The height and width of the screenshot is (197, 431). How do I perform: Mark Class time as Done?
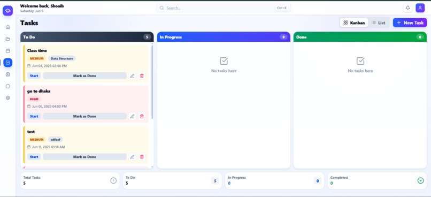(x=84, y=75)
